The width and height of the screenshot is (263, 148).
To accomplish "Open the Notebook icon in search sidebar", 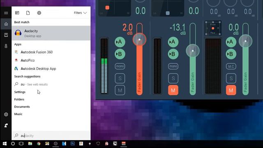I will click(x=6, y=35).
